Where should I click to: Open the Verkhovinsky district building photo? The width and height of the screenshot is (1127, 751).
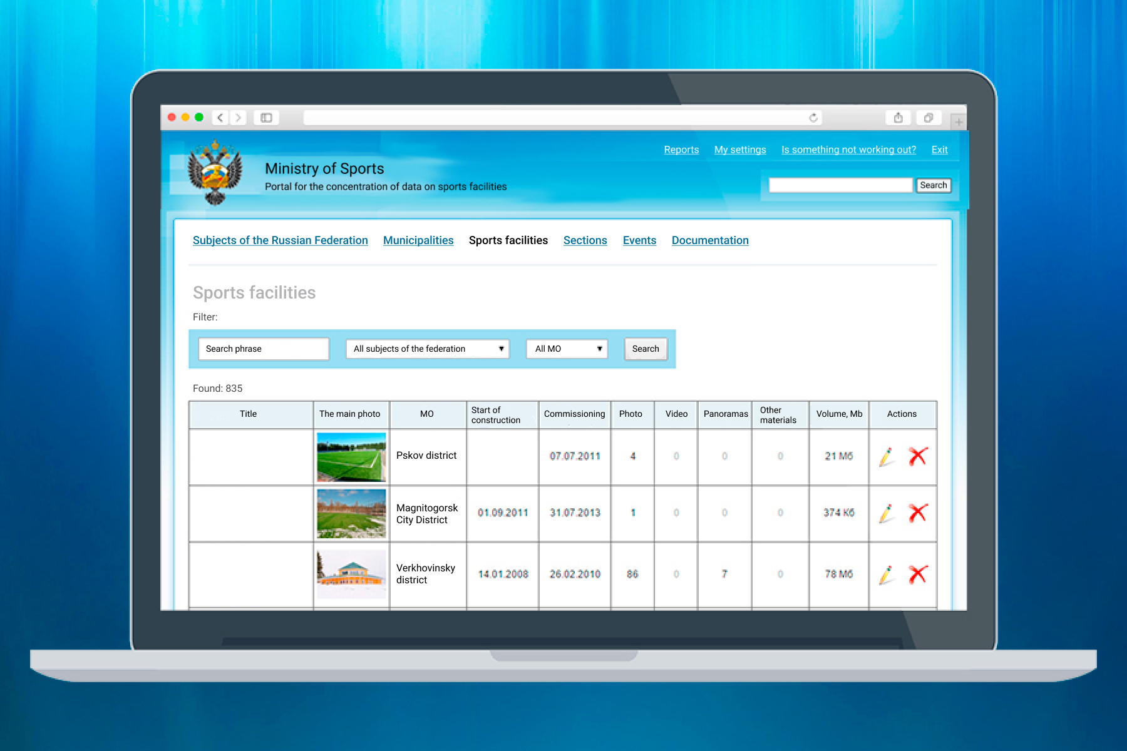tap(351, 575)
